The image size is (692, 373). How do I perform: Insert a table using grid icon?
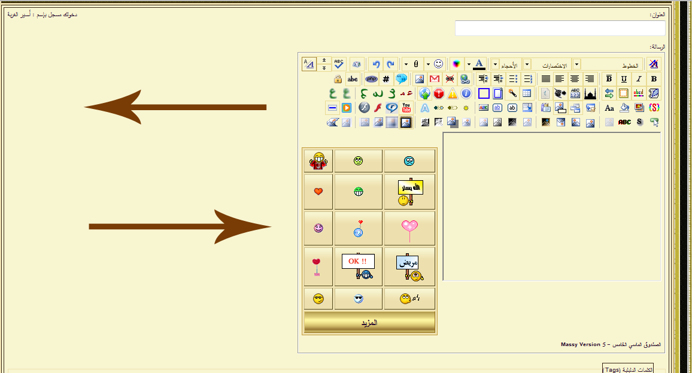click(x=527, y=93)
